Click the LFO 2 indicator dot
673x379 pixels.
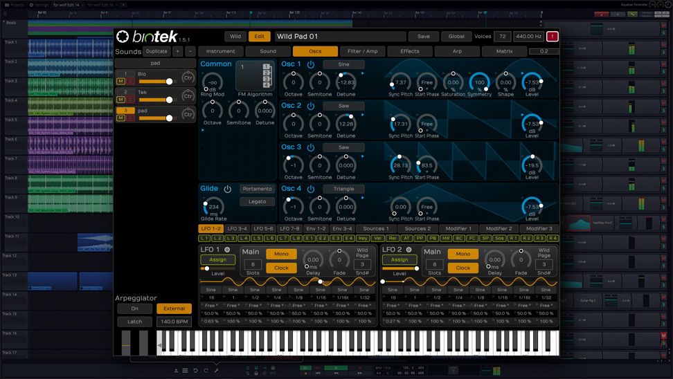pos(409,250)
